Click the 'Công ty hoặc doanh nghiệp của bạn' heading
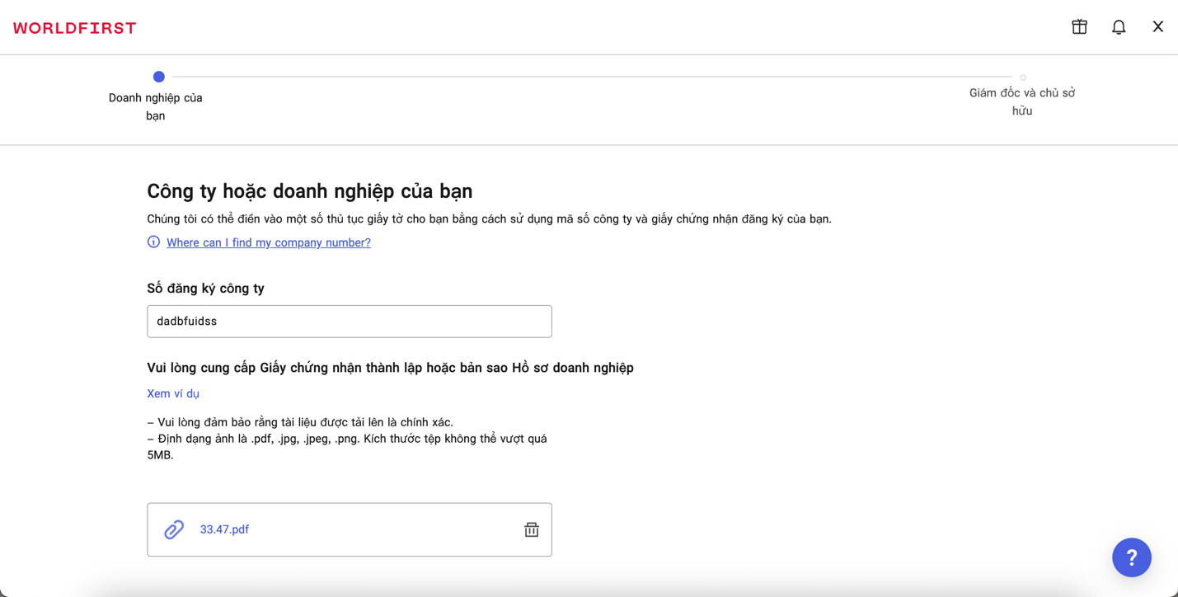1178x597 pixels. 310,191
